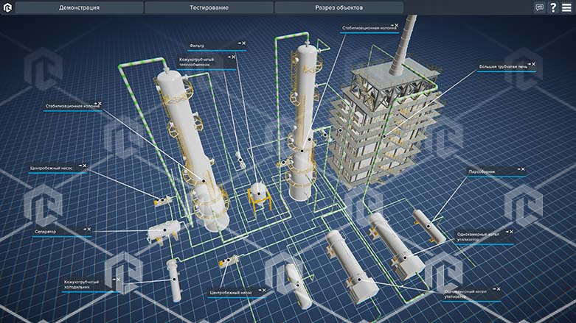Close the котел утилизатор label below Паросборник
The width and height of the screenshot is (576, 323).
(x=511, y=232)
